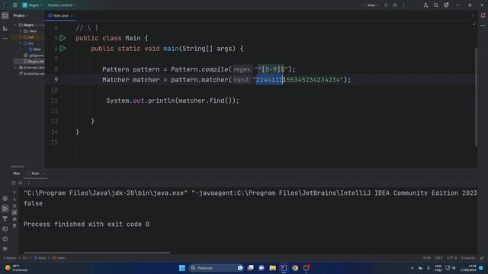Open editor tab options vertical dots
Image resolution: width=488 pixels, height=274 pixels.
(x=473, y=15)
